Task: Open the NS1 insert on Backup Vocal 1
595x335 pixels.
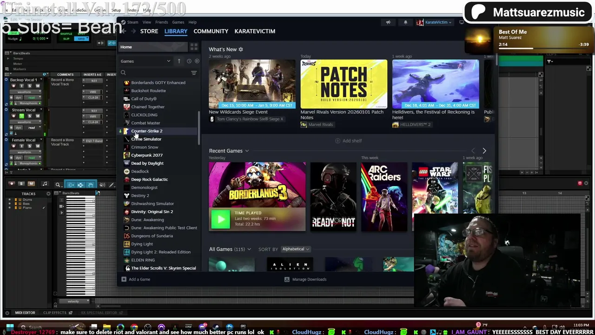Action: (x=93, y=80)
